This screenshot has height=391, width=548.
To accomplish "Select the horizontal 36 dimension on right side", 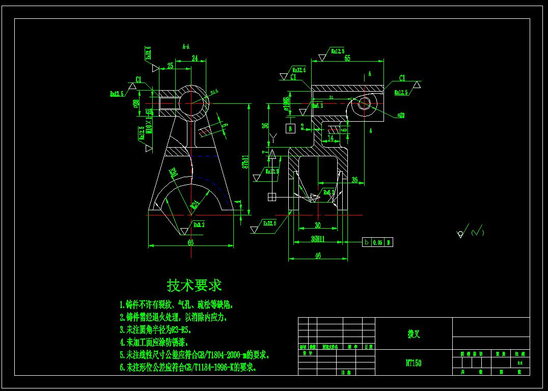I will click(x=354, y=180).
